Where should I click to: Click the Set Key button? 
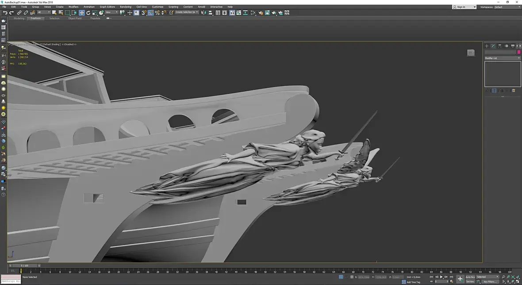(x=470, y=281)
